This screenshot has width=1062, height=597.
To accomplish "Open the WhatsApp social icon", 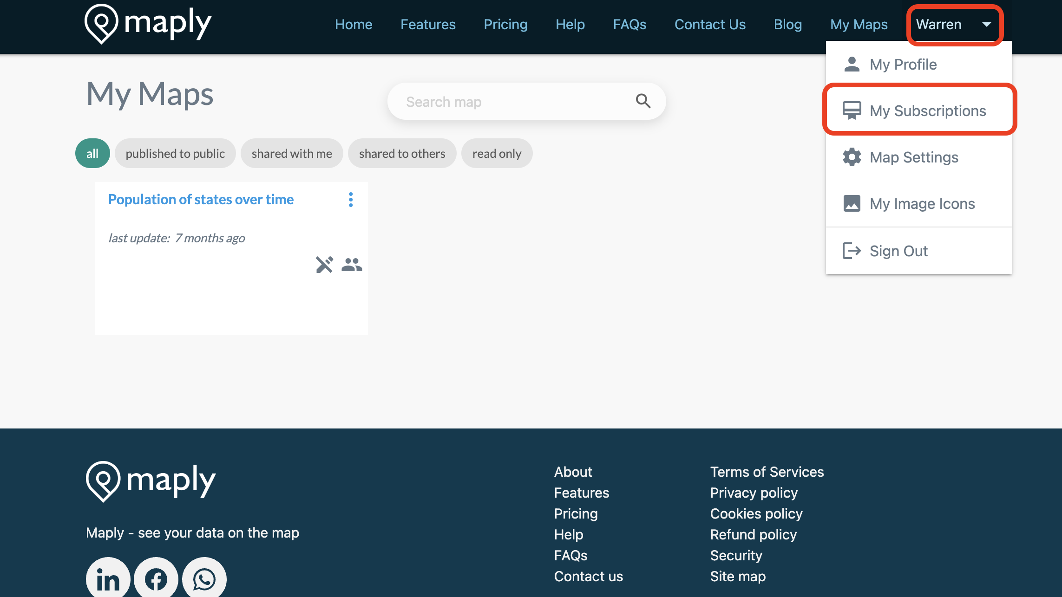I will 204,578.
